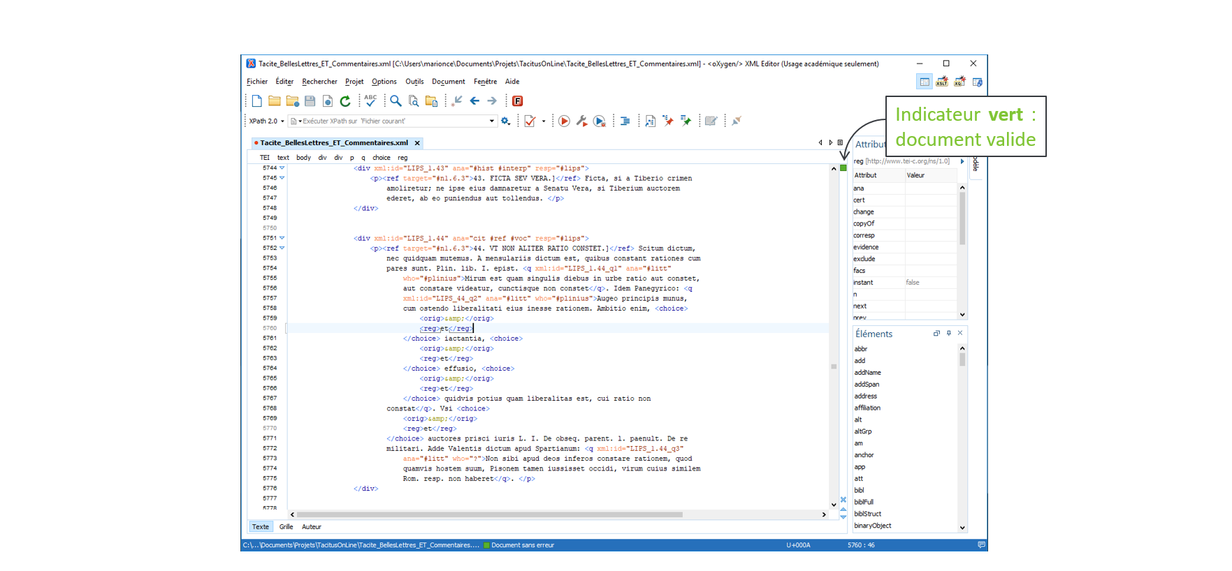This screenshot has height=571, width=1232.
Task: Click the Validate document checkmark icon
Action: (x=530, y=121)
